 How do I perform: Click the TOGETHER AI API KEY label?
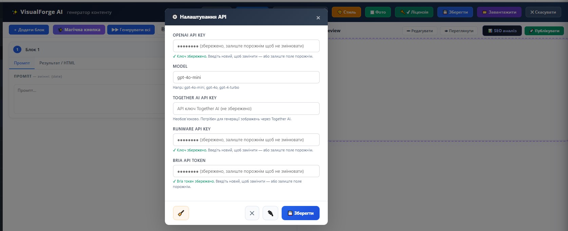coord(195,98)
